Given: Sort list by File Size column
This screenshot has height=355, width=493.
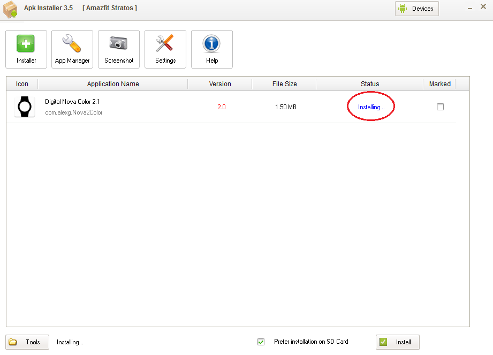Looking at the screenshot, I should (285, 84).
